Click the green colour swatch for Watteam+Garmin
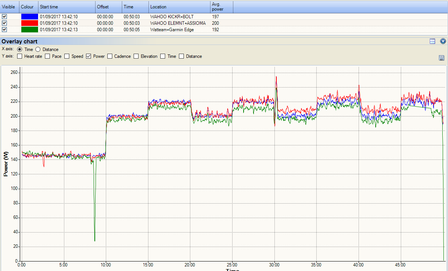The height and width of the screenshot is (271, 448). [x=29, y=29]
